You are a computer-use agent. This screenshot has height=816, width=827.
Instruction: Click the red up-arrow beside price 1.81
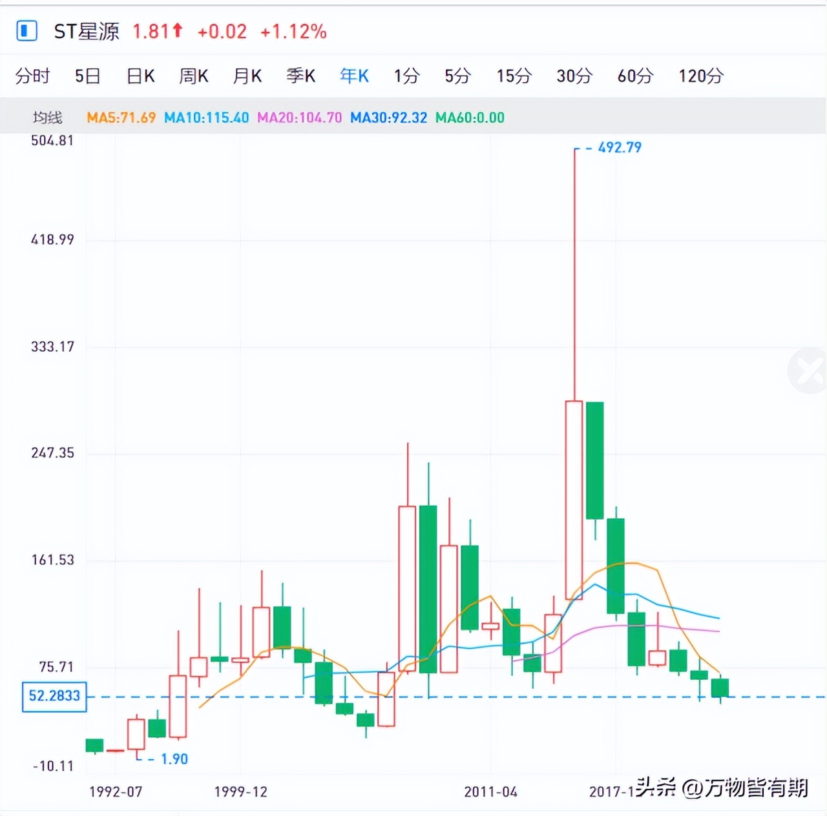click(178, 30)
